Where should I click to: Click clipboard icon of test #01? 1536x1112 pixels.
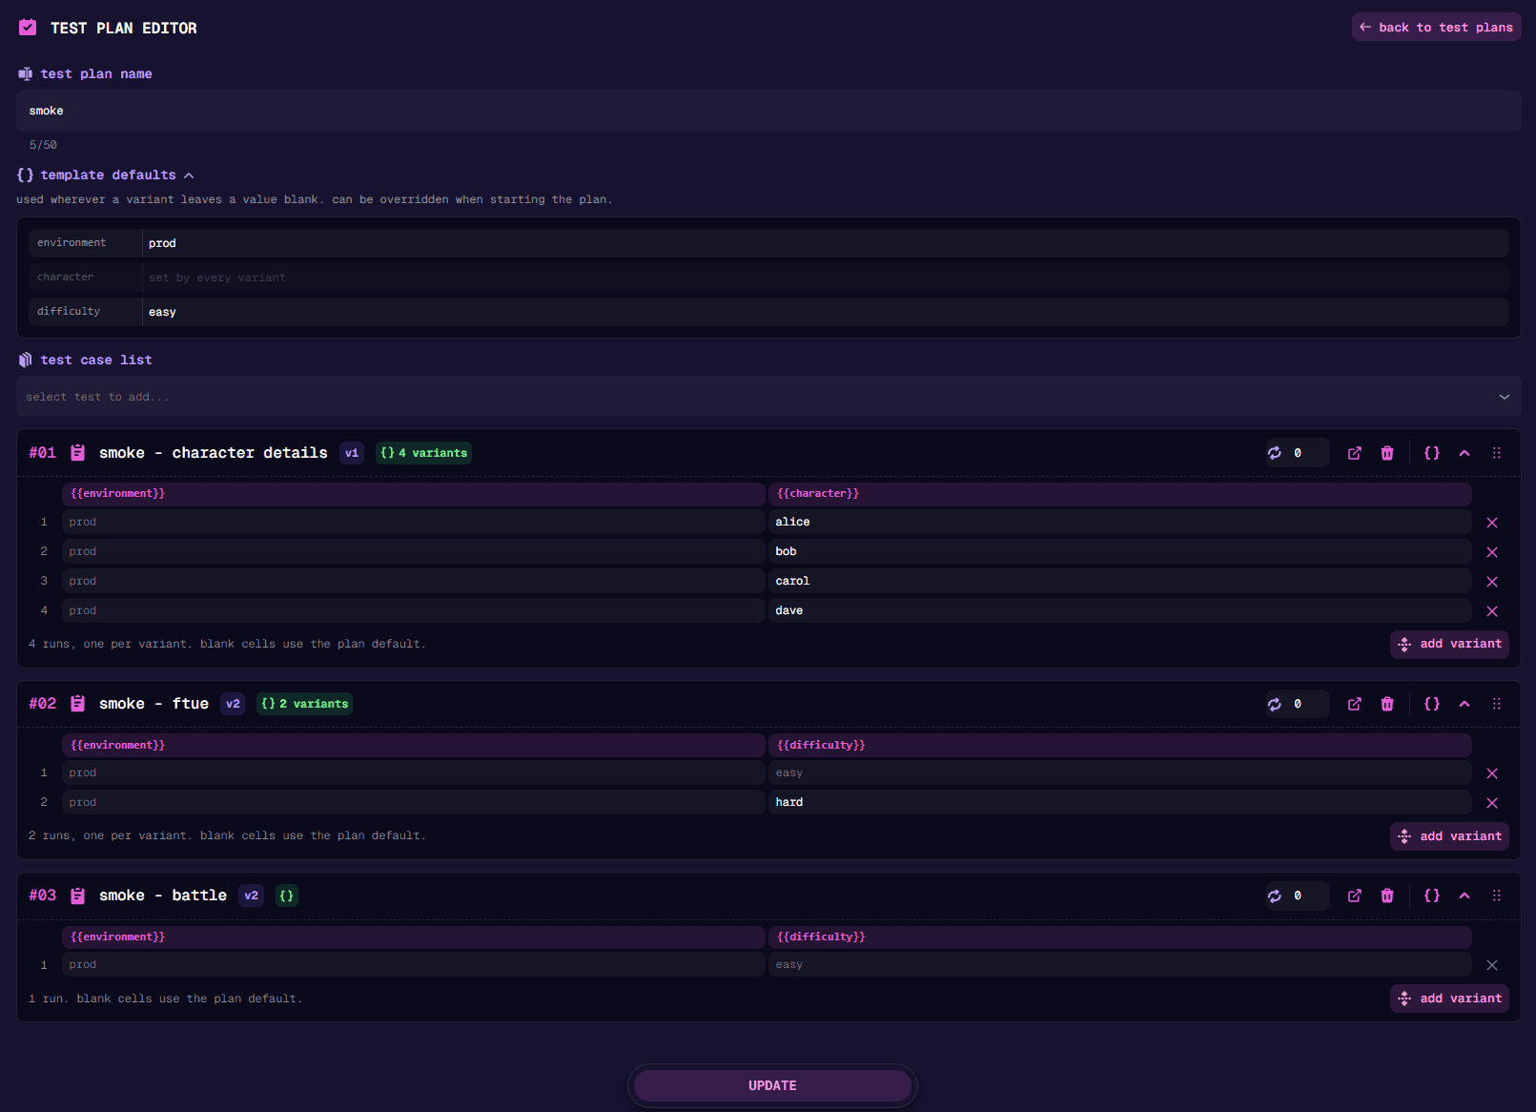click(78, 453)
